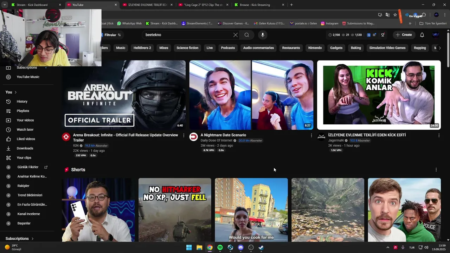450x253 pixels.
Task: Switch to Ling Cage 2 browser tab
Action: point(203,5)
